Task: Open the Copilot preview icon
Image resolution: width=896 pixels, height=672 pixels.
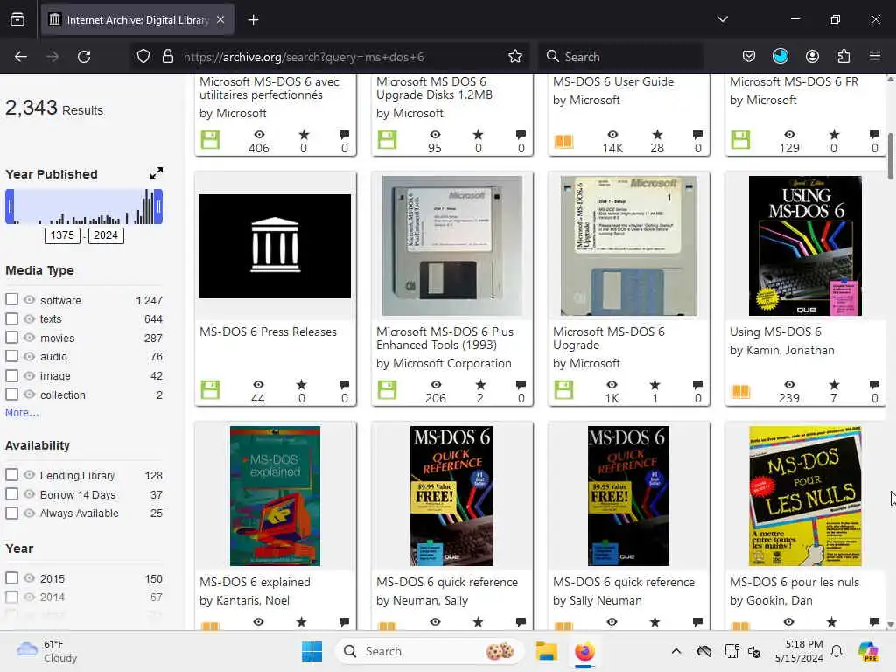Action: (x=868, y=651)
